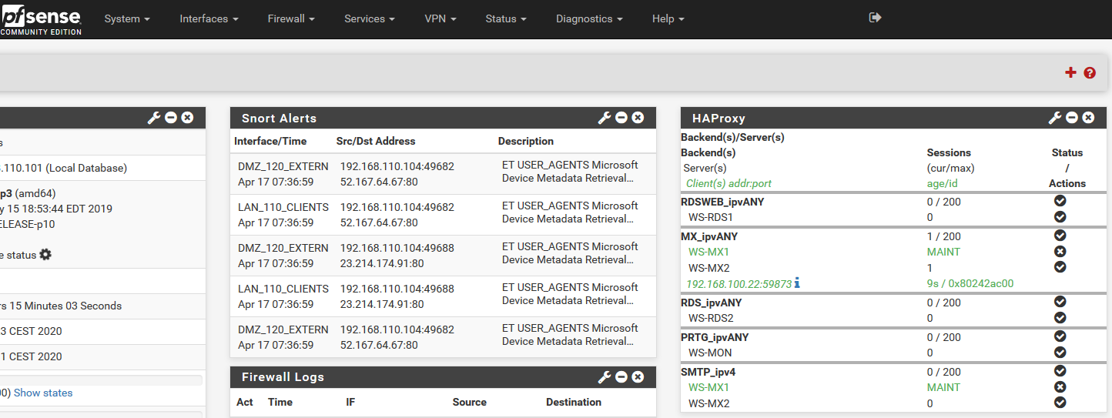The width and height of the screenshot is (1112, 418).
Task: Close the Firewall Logs widget
Action: pyautogui.click(x=638, y=377)
